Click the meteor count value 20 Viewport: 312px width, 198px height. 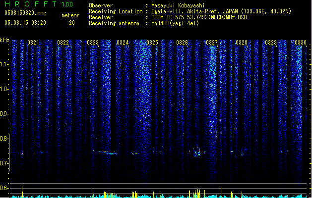tap(72, 23)
